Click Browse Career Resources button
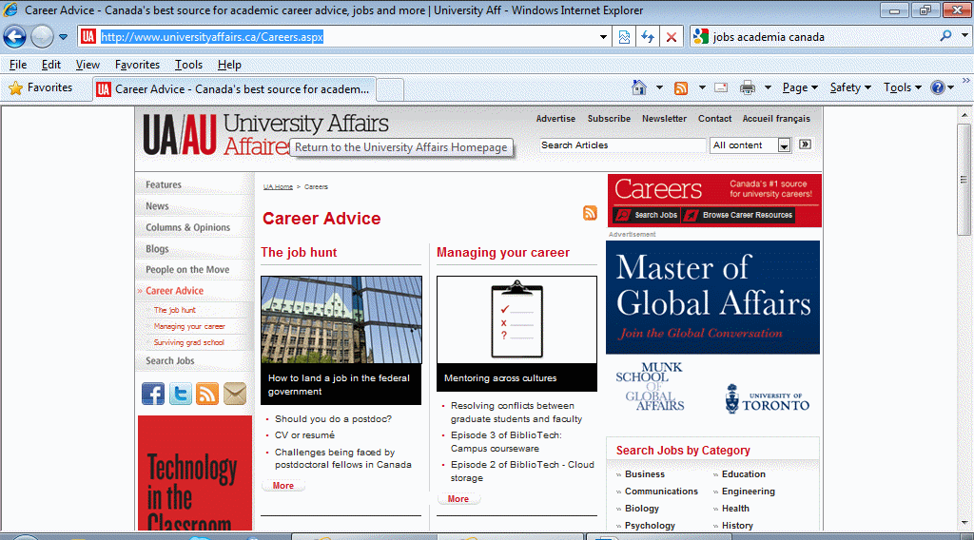 pyautogui.click(x=738, y=216)
